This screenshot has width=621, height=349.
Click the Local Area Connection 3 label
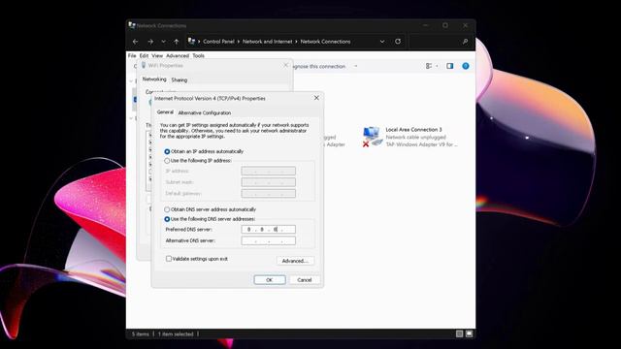point(413,129)
